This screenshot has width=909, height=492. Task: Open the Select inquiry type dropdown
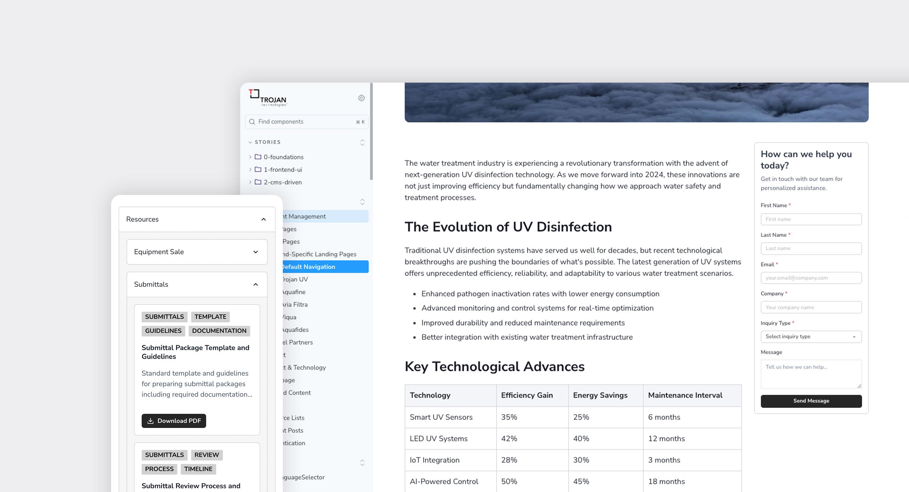click(x=811, y=337)
